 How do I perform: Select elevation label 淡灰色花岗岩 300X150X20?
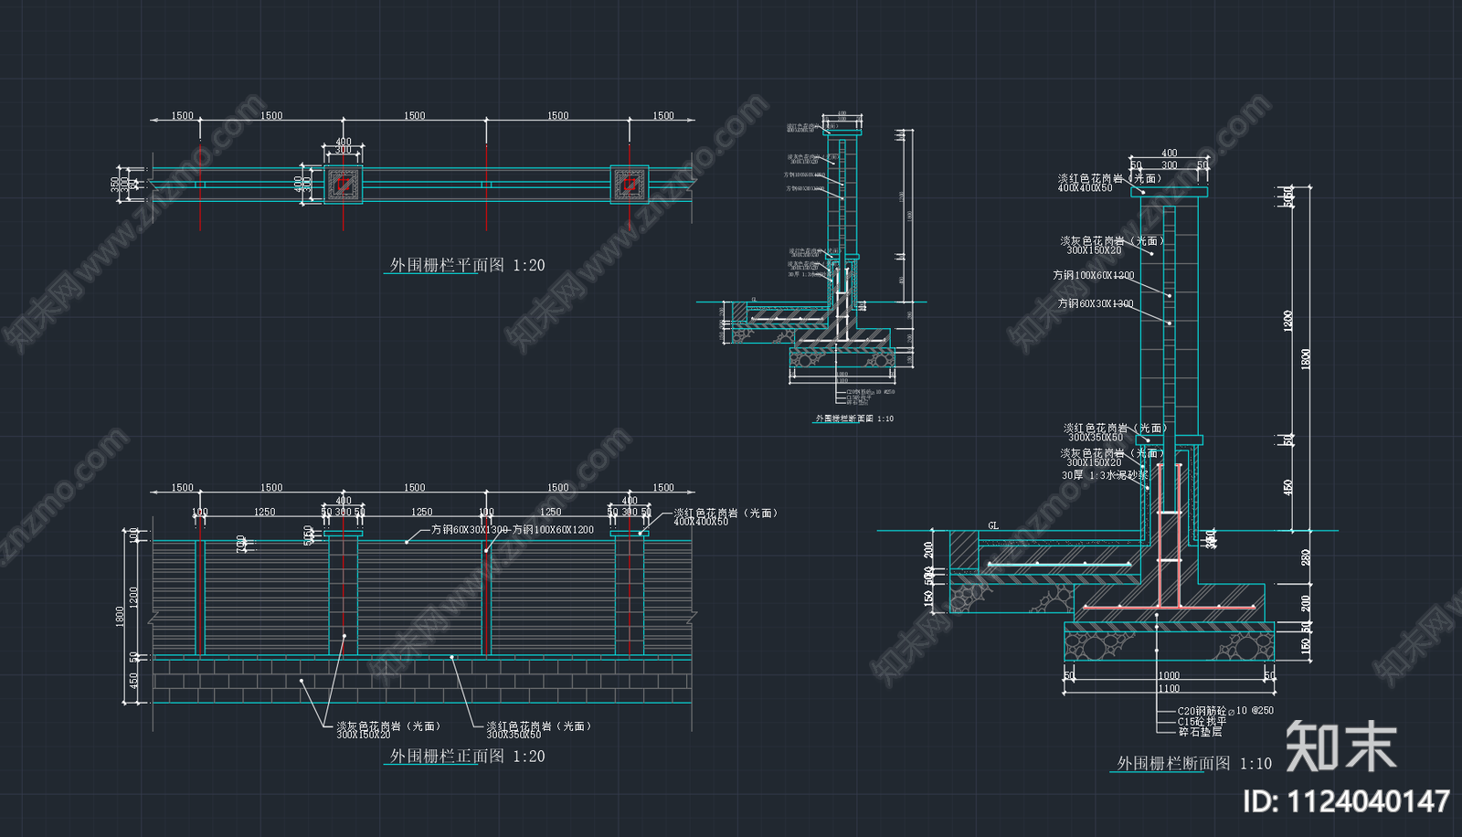click(x=388, y=730)
